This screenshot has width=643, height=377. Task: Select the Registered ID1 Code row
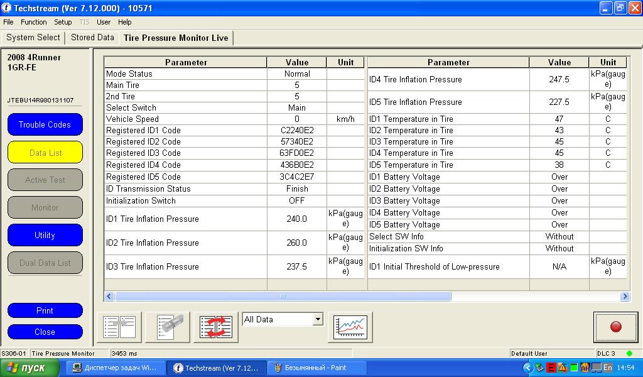pos(185,131)
